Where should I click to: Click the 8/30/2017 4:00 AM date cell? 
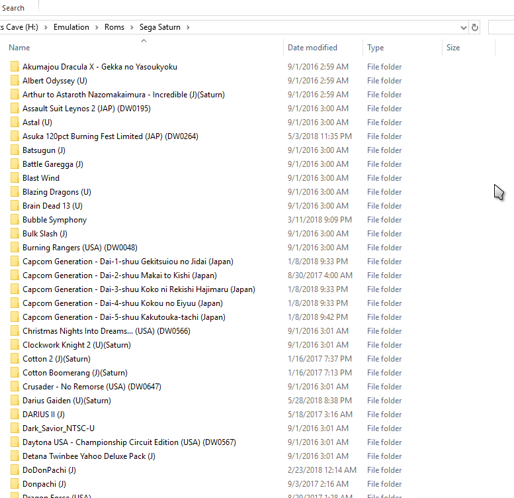pyautogui.click(x=320, y=275)
